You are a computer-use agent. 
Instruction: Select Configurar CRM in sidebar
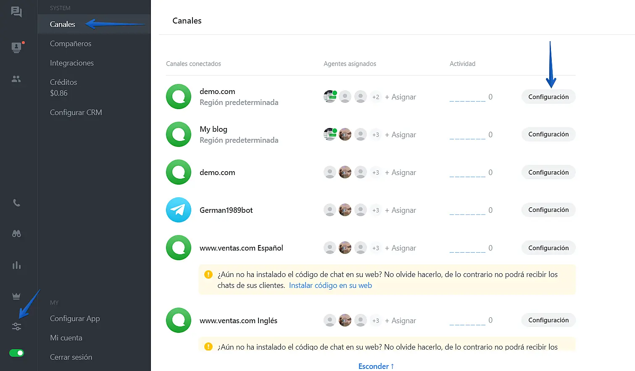(76, 112)
